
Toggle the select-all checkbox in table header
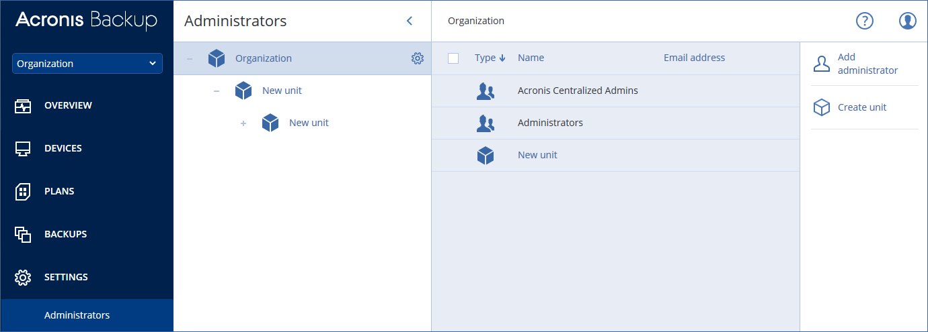click(453, 58)
